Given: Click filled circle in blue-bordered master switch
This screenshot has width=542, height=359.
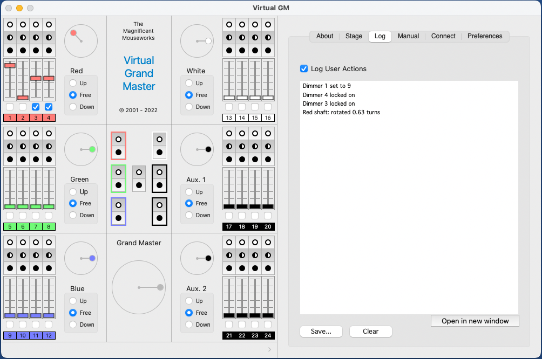Looking at the screenshot, I should pyautogui.click(x=118, y=218).
